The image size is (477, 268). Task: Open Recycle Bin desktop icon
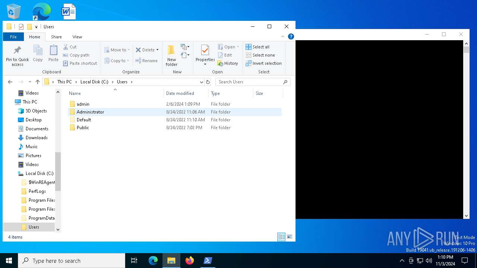[14, 12]
